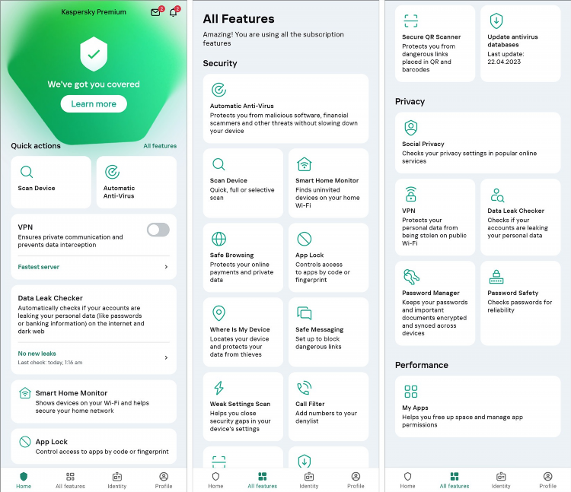This screenshot has height=492, width=571.
Task: Open the No new leaks status
Action: point(37,354)
